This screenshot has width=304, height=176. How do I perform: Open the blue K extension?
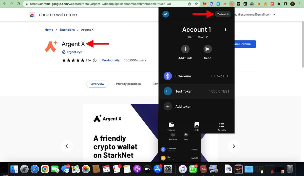click(218, 4)
